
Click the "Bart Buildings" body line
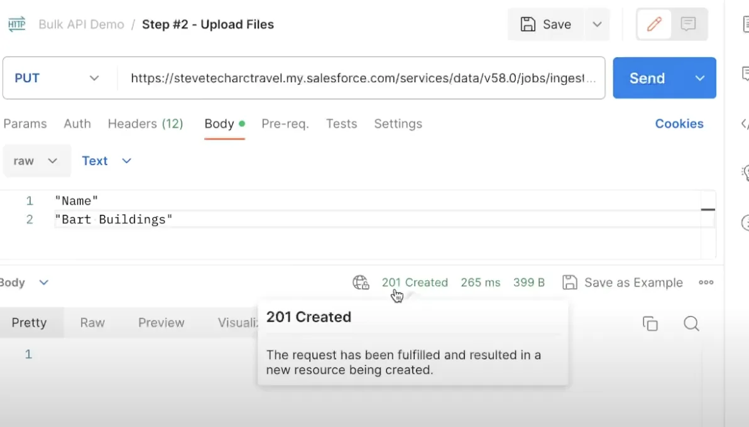(114, 219)
